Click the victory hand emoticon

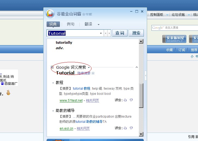tap(8, 93)
